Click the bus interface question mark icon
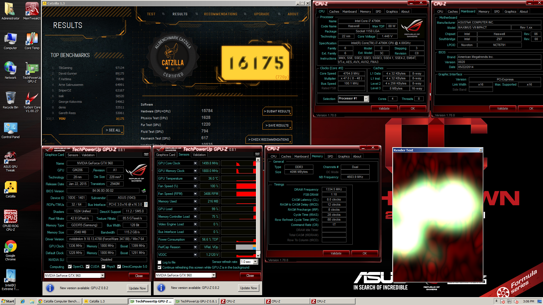This screenshot has height=305, width=543. point(146,204)
